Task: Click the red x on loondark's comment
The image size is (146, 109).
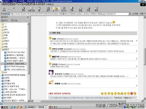Action: (x=136, y=51)
